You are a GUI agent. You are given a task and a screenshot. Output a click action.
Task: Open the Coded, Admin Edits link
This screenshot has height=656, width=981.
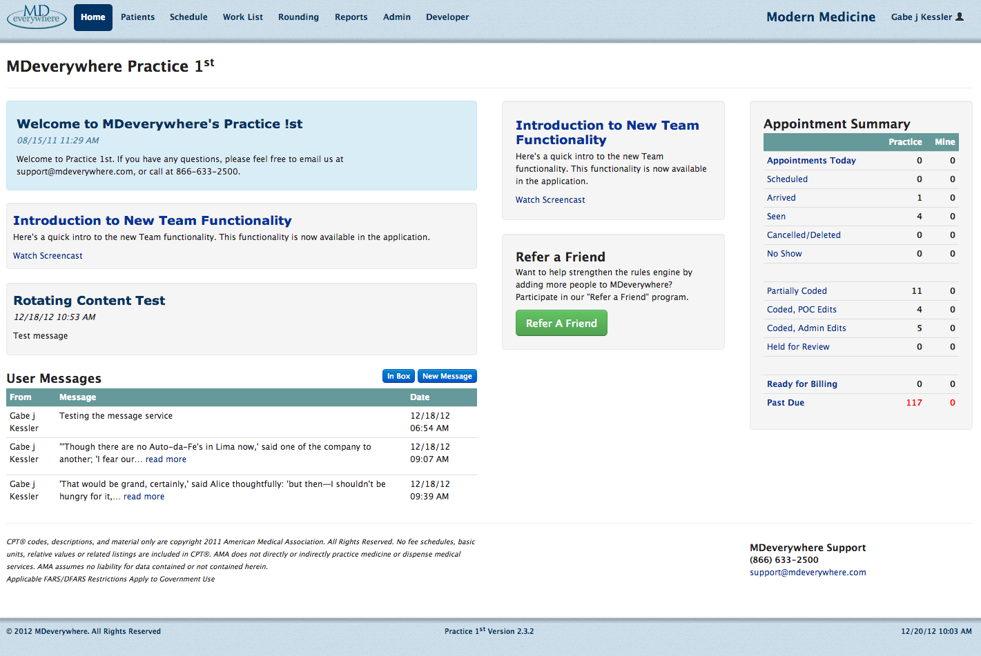806,328
